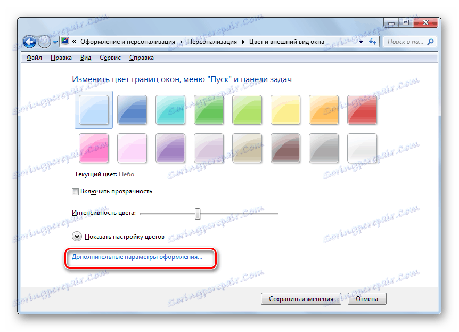
Task: Select the violet color swatch
Action: pos(170,148)
